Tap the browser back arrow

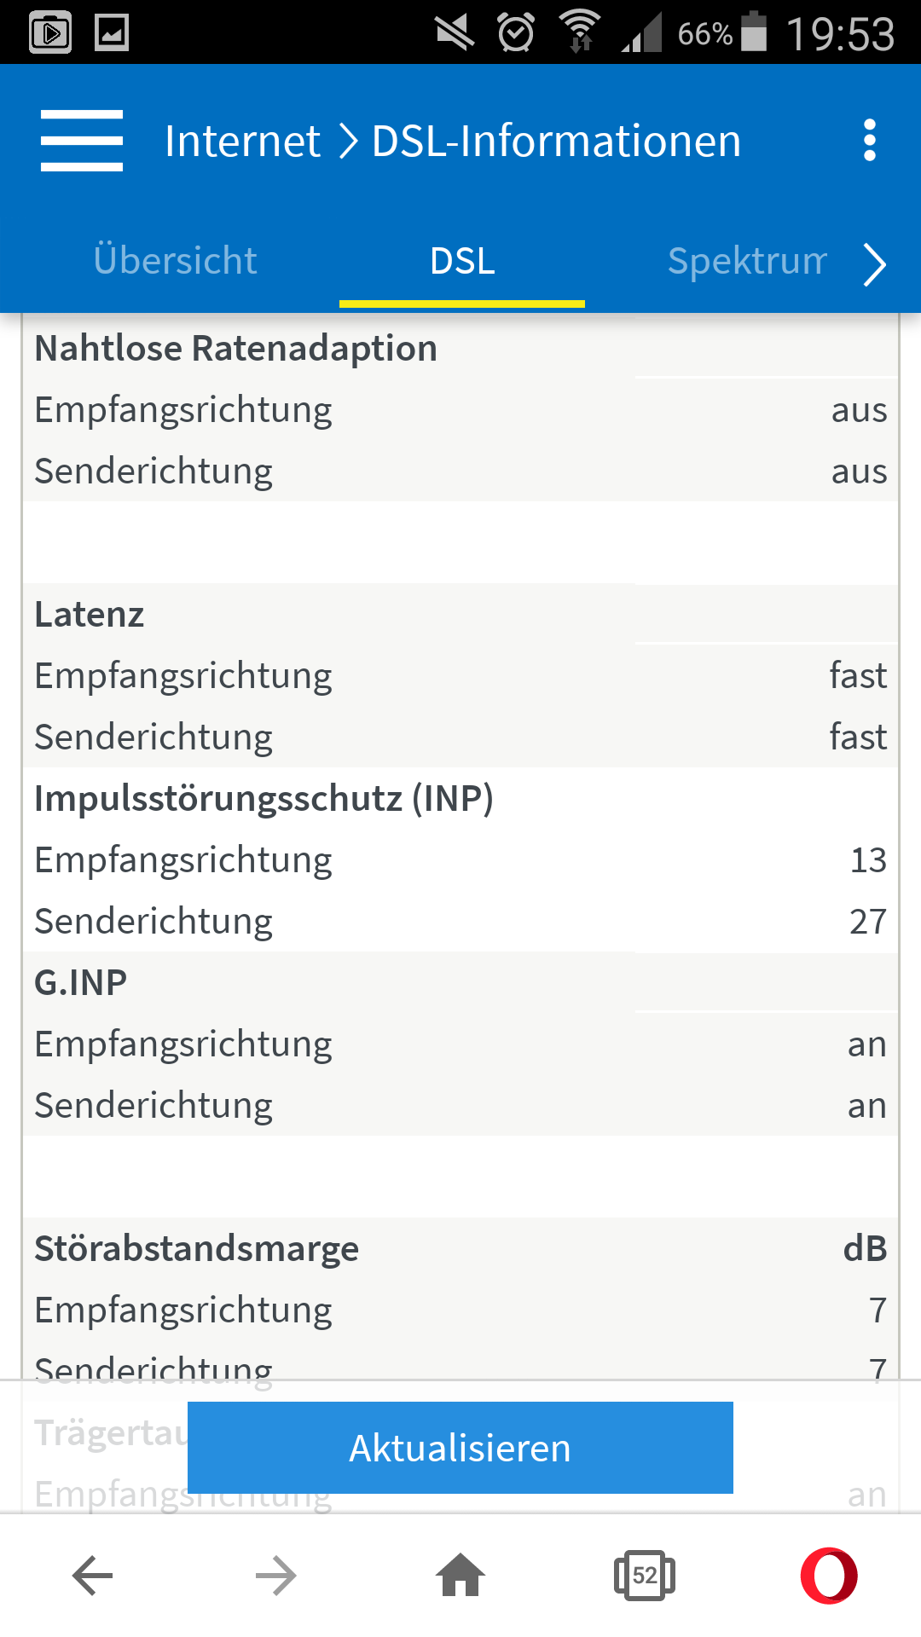tap(93, 1576)
